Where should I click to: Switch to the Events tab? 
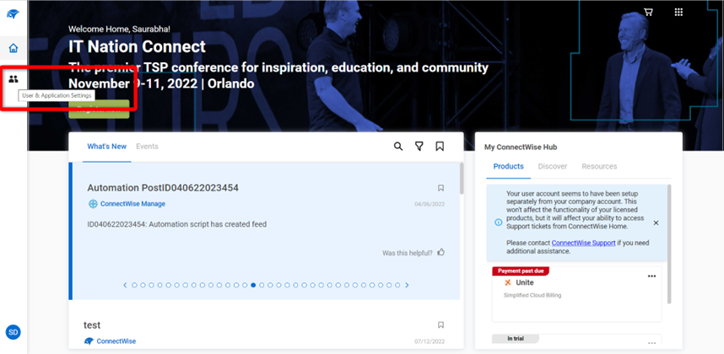pyautogui.click(x=147, y=146)
